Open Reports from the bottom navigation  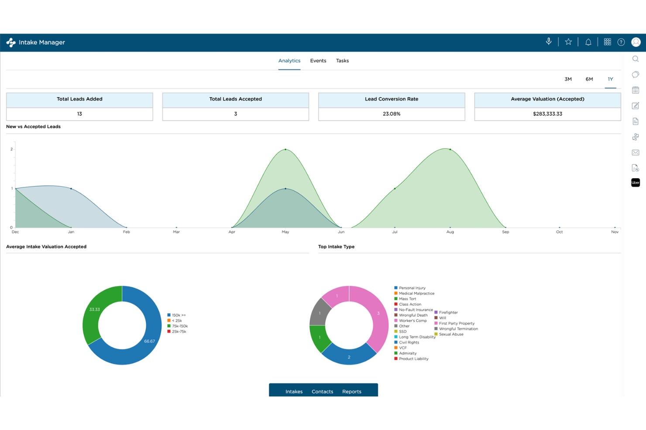click(x=352, y=391)
